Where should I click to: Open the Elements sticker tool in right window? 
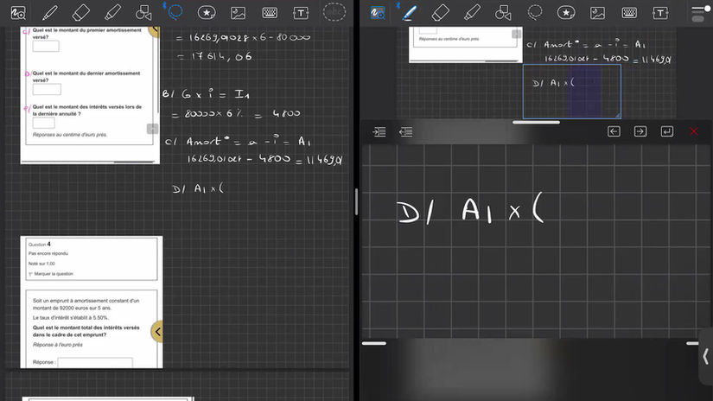coord(566,13)
